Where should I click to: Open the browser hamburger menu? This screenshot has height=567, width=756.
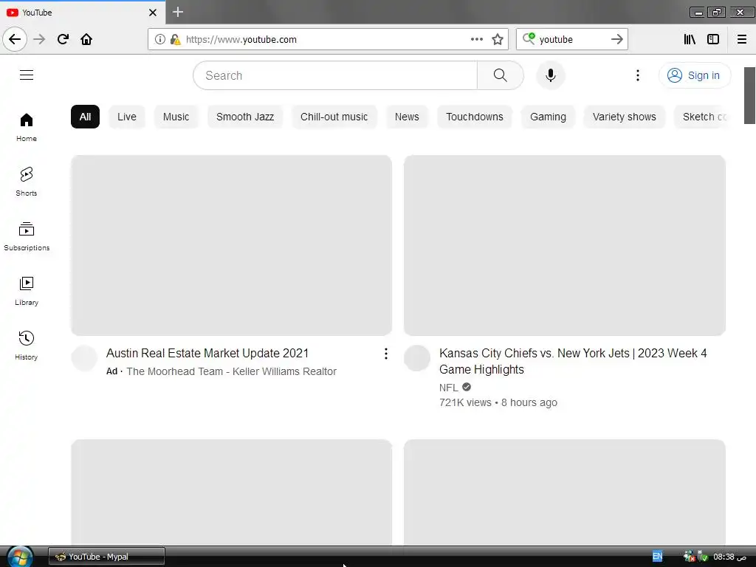pos(742,39)
